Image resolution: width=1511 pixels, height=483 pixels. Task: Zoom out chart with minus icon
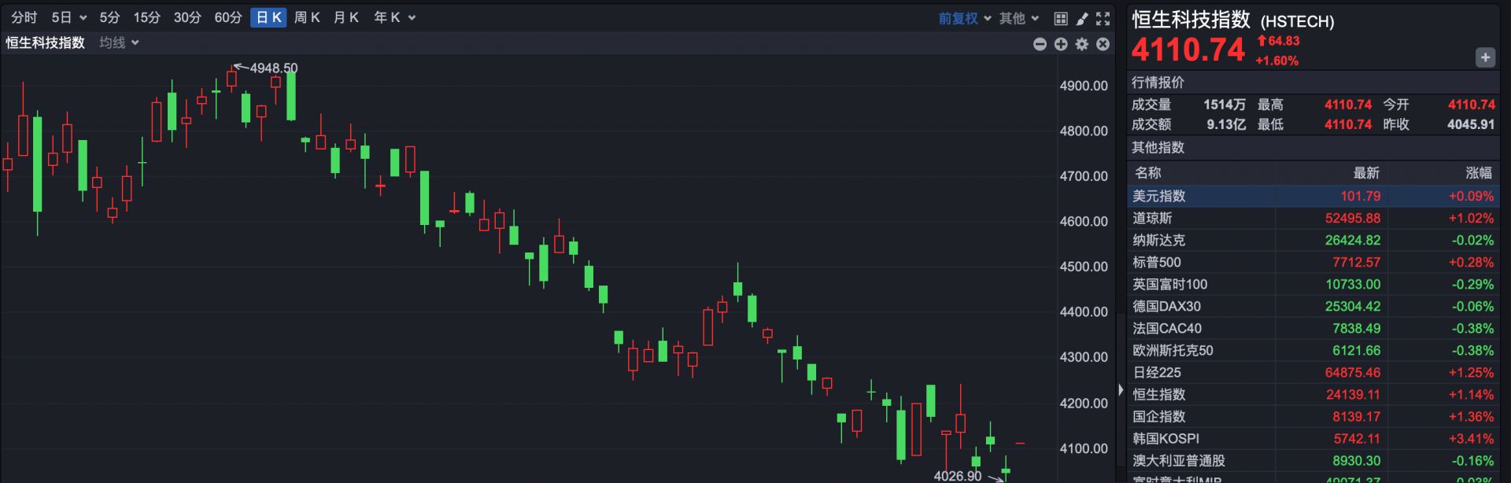[x=1040, y=44]
